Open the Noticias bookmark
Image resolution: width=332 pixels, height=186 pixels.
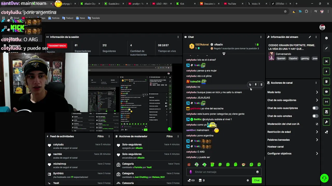point(54,18)
